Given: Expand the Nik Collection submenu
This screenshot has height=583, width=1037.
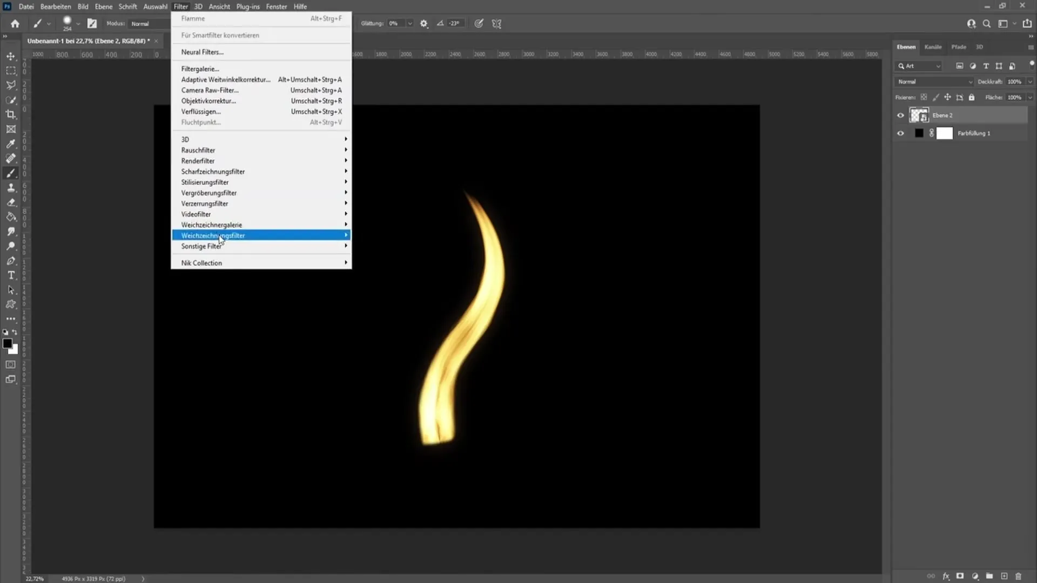Looking at the screenshot, I should point(261,263).
